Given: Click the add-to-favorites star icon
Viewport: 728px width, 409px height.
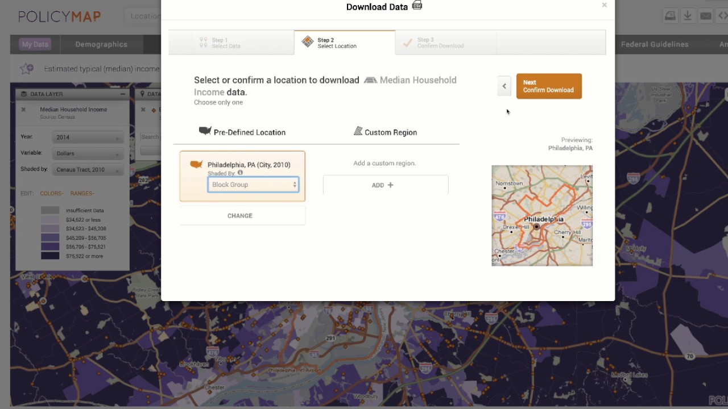Looking at the screenshot, I should click(x=27, y=69).
